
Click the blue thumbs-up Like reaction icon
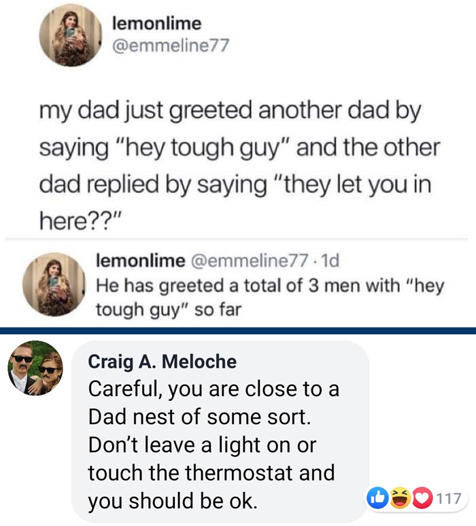[x=376, y=499]
